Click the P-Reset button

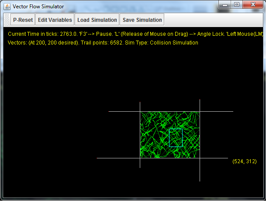tap(23, 20)
